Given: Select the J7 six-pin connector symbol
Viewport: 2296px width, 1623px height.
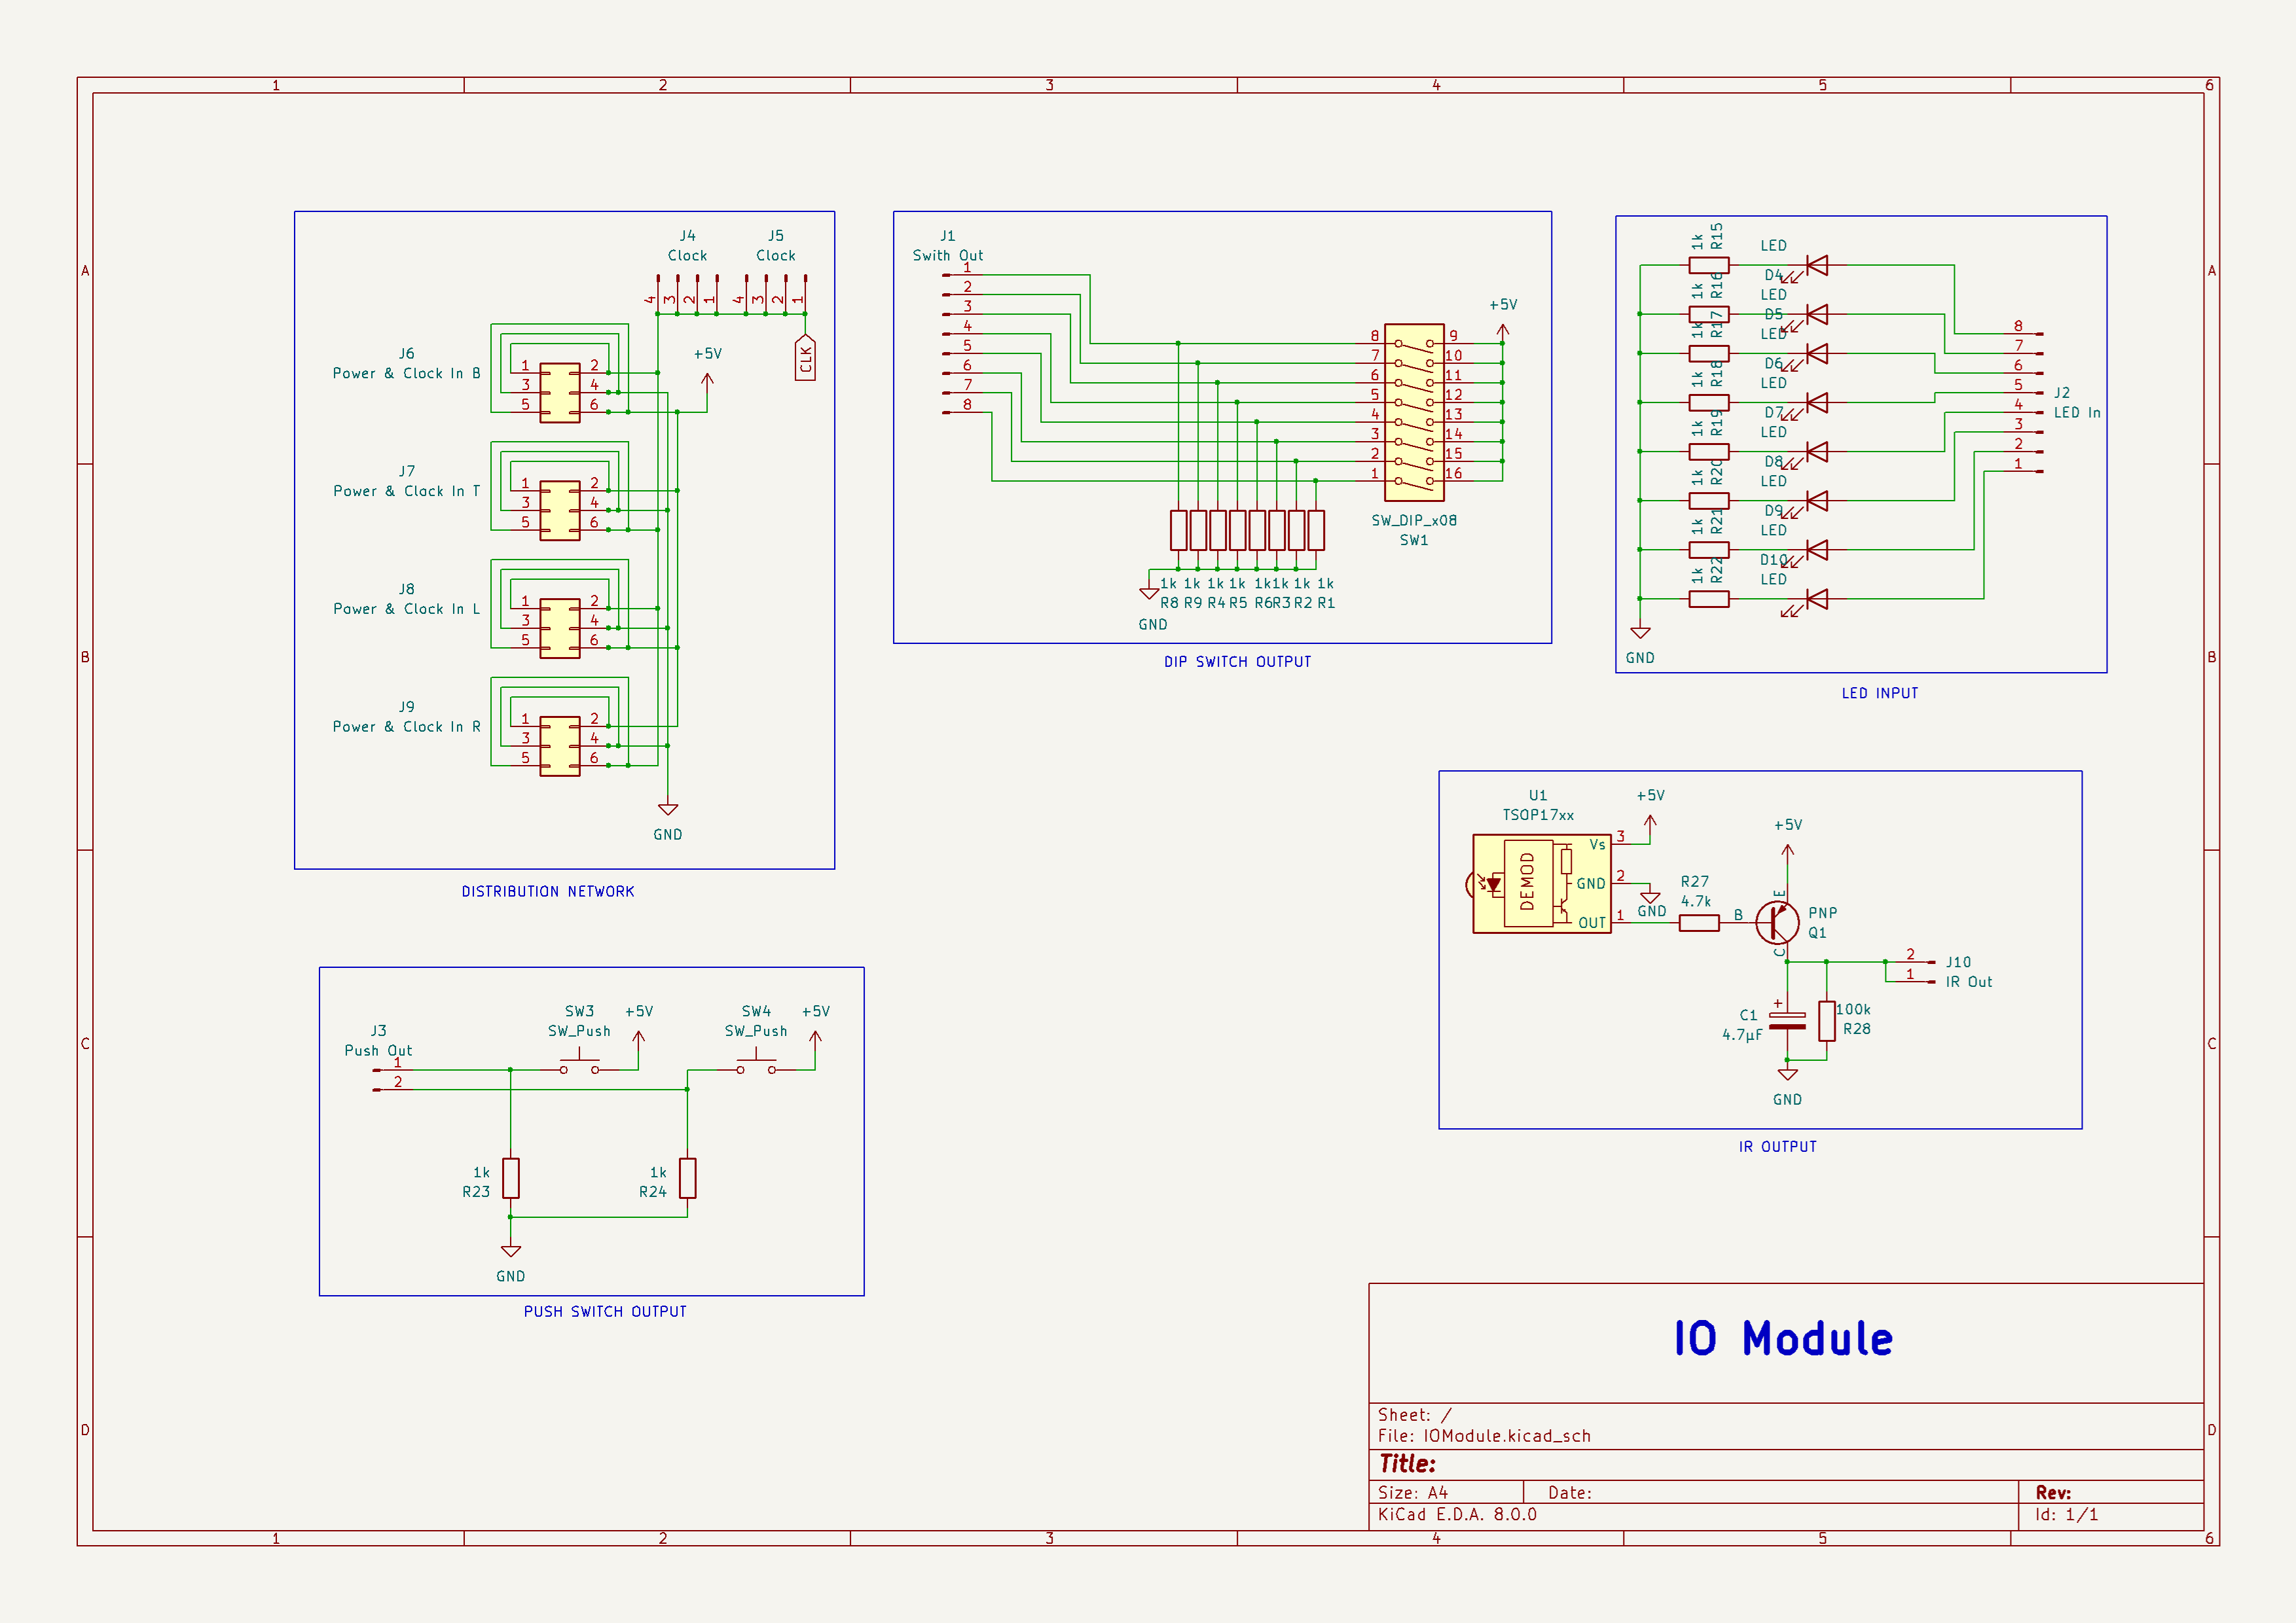Looking at the screenshot, I should pos(560,510).
